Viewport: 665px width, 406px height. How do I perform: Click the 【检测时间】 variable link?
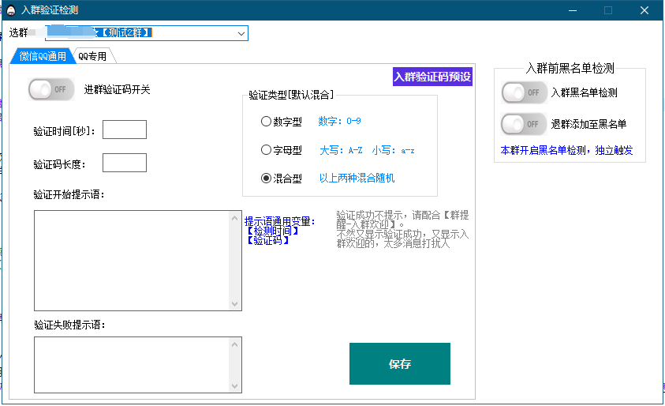click(x=273, y=231)
